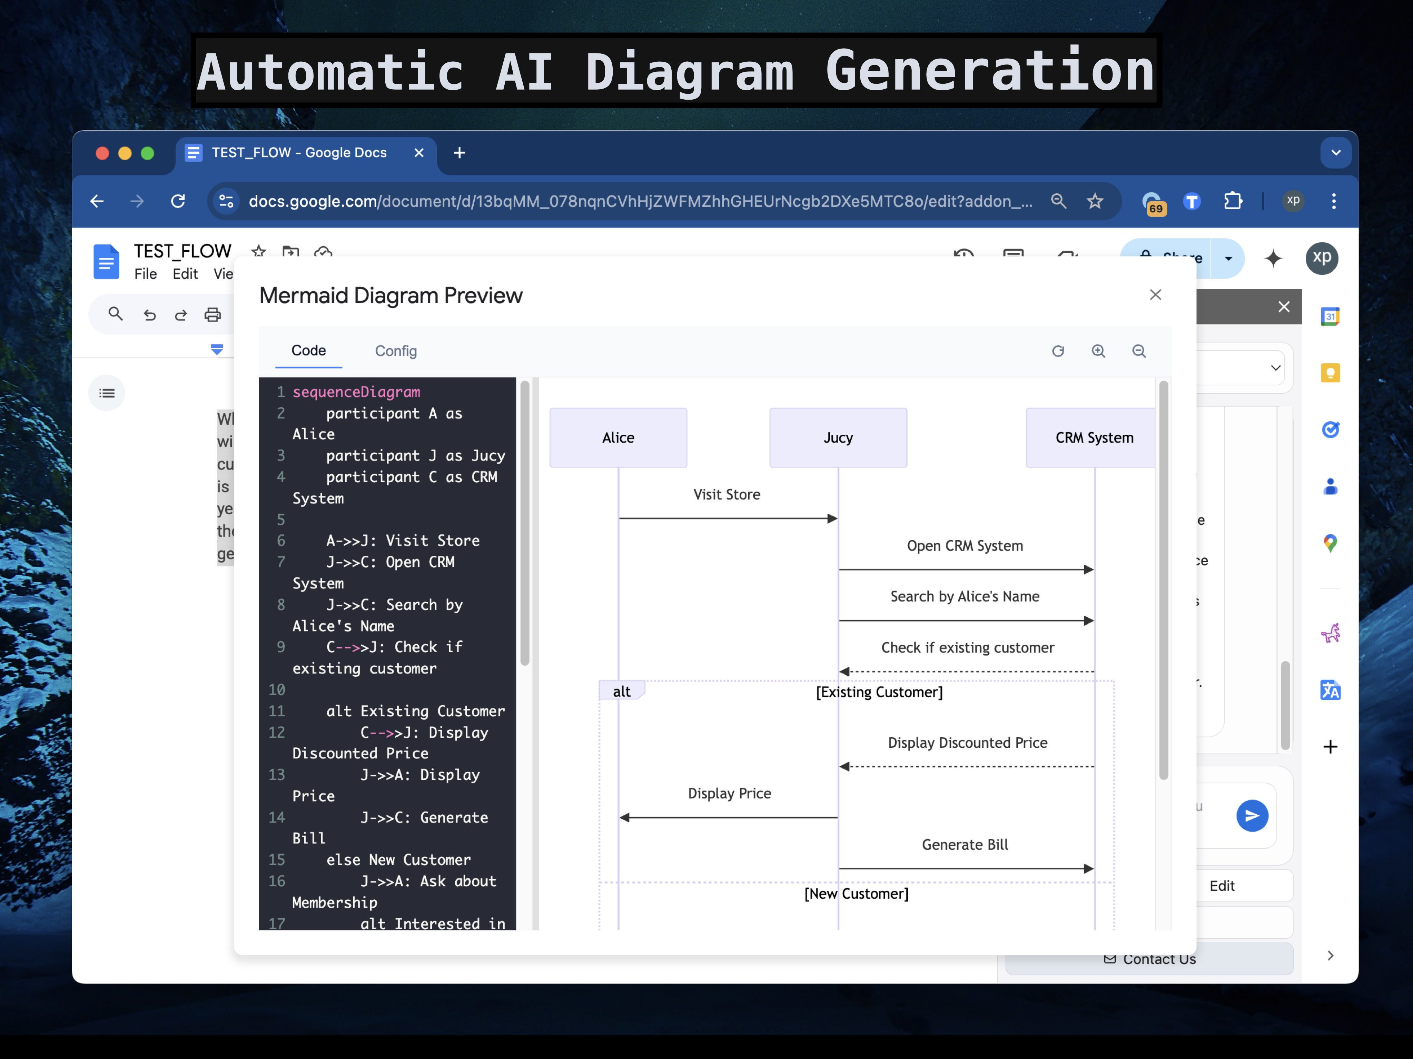Zoom out on the diagram preview

click(x=1139, y=351)
